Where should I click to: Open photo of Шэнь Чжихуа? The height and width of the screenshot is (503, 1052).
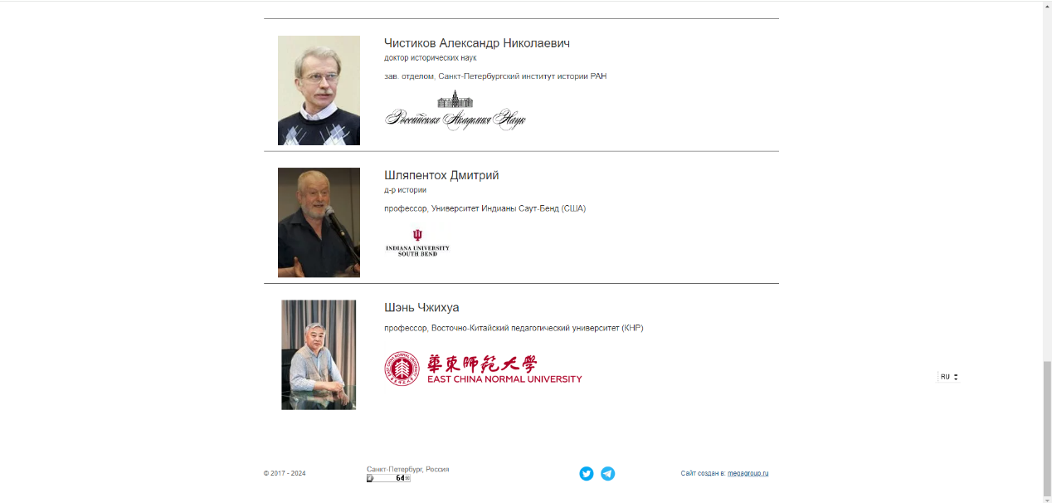(x=319, y=354)
